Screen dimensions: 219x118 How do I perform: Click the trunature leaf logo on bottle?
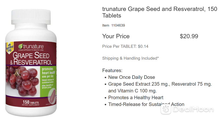(x=20, y=46)
